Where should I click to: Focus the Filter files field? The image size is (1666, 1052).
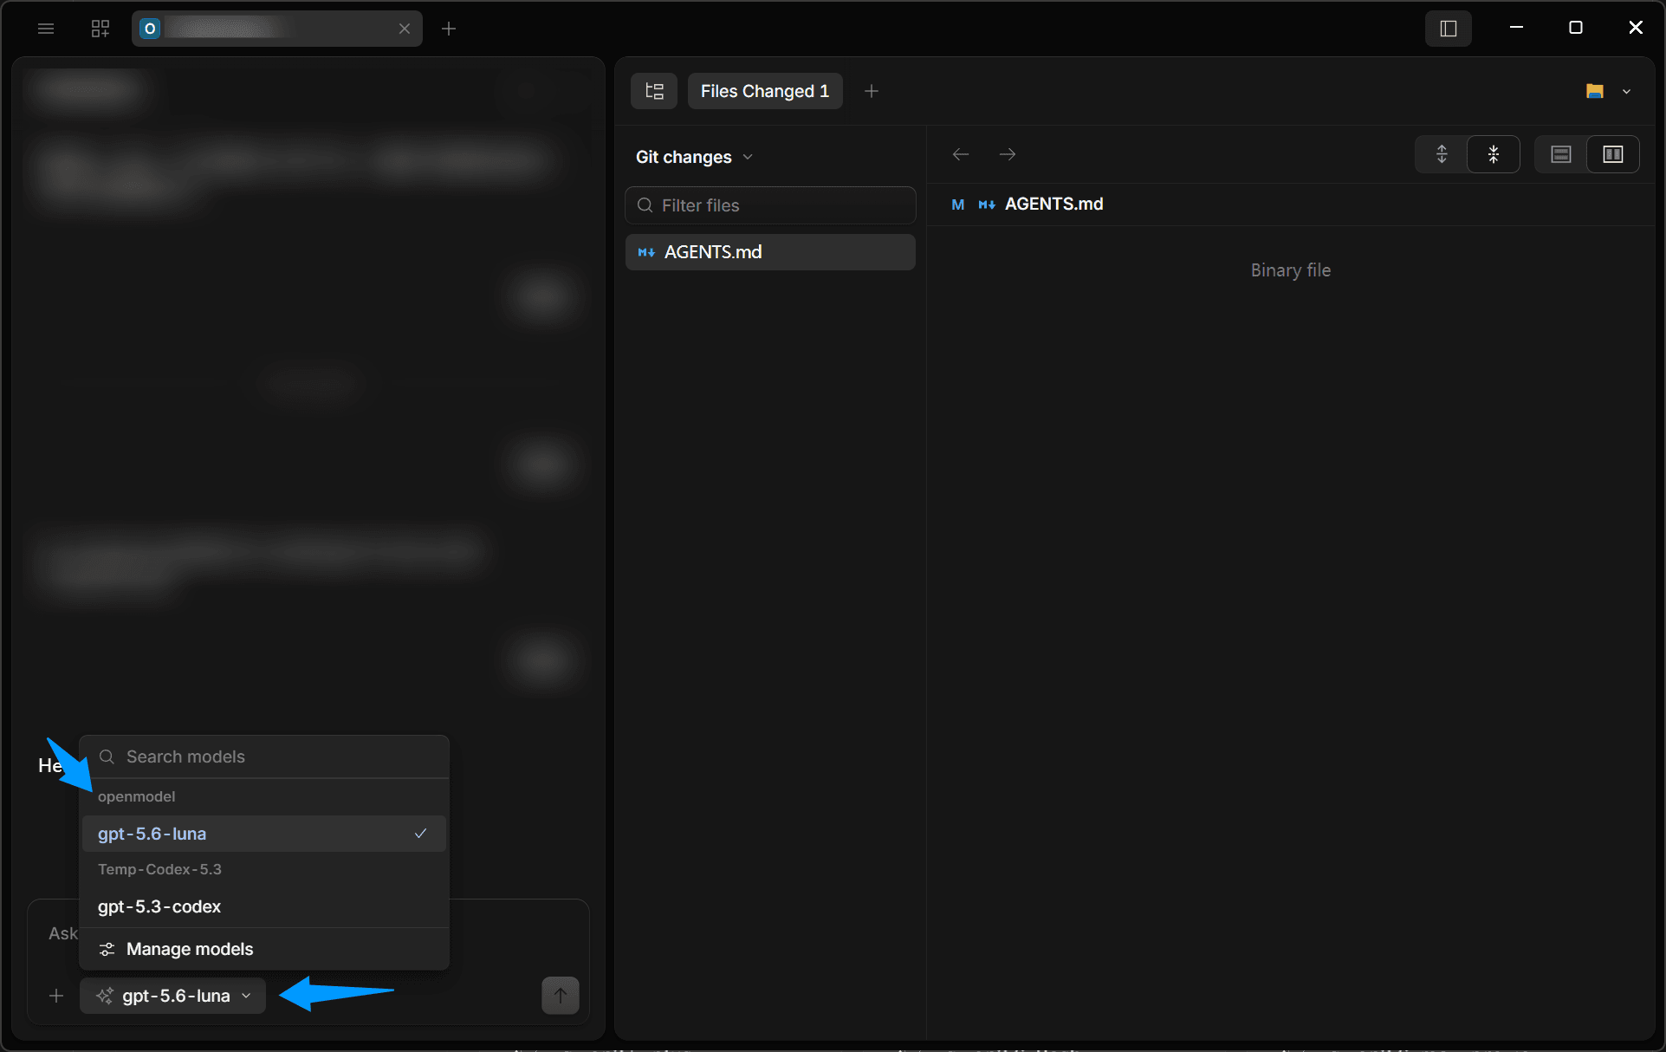770,205
